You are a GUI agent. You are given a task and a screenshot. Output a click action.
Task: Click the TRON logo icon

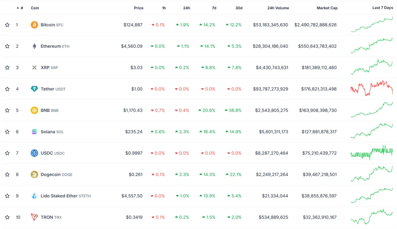(35, 217)
